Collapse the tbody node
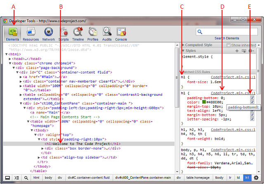 point(32,130)
